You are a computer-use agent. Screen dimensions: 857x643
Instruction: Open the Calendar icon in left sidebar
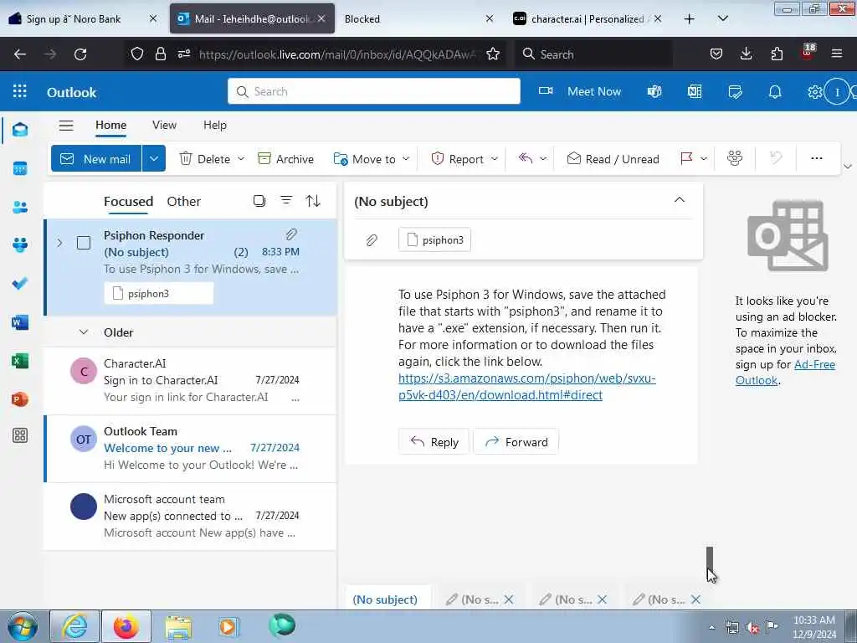20,168
